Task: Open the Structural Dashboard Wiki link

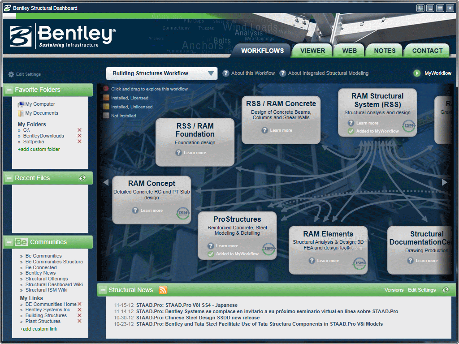Action: point(54,284)
